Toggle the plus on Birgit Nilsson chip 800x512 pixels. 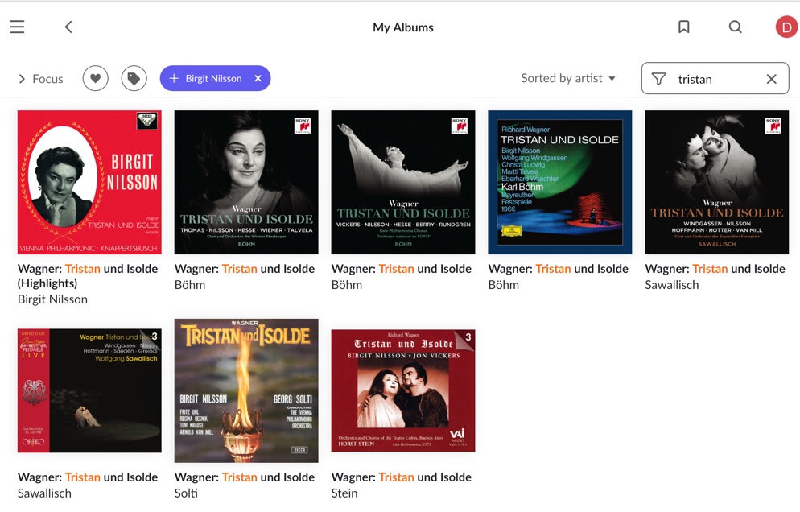[x=174, y=78]
